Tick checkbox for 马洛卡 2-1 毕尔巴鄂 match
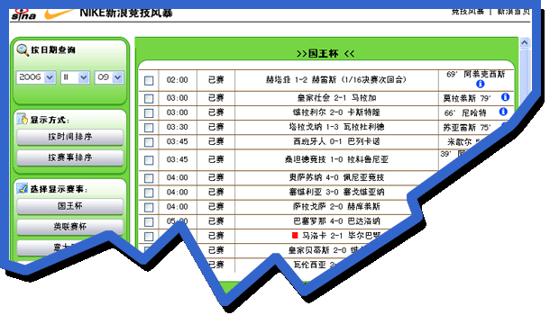The image size is (559, 324). pyautogui.click(x=149, y=237)
